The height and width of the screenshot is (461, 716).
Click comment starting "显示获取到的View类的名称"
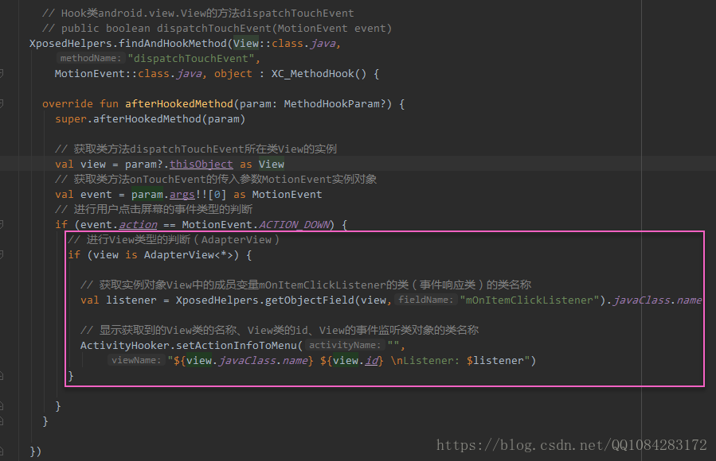[x=279, y=330]
